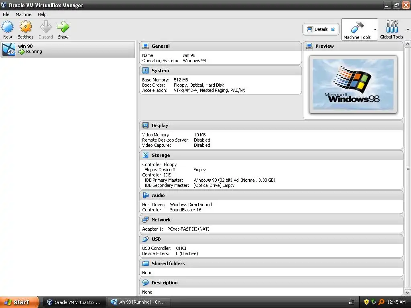The image size is (411, 308).
Task: Switch to win 98 [Running] taskbar button
Action: pos(139,302)
